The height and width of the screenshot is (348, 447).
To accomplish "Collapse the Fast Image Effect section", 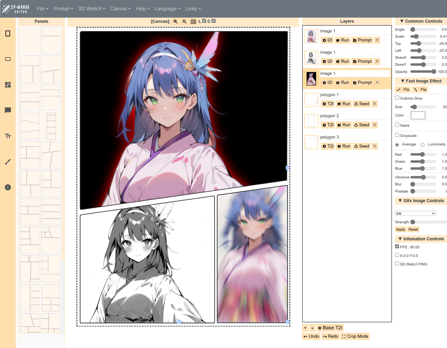I will [421, 81].
